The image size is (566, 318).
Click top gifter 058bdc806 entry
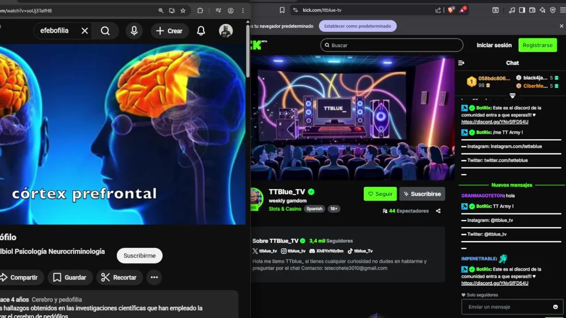tap(489, 82)
